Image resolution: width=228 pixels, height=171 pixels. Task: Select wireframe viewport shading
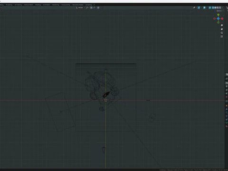(x=213, y=8)
